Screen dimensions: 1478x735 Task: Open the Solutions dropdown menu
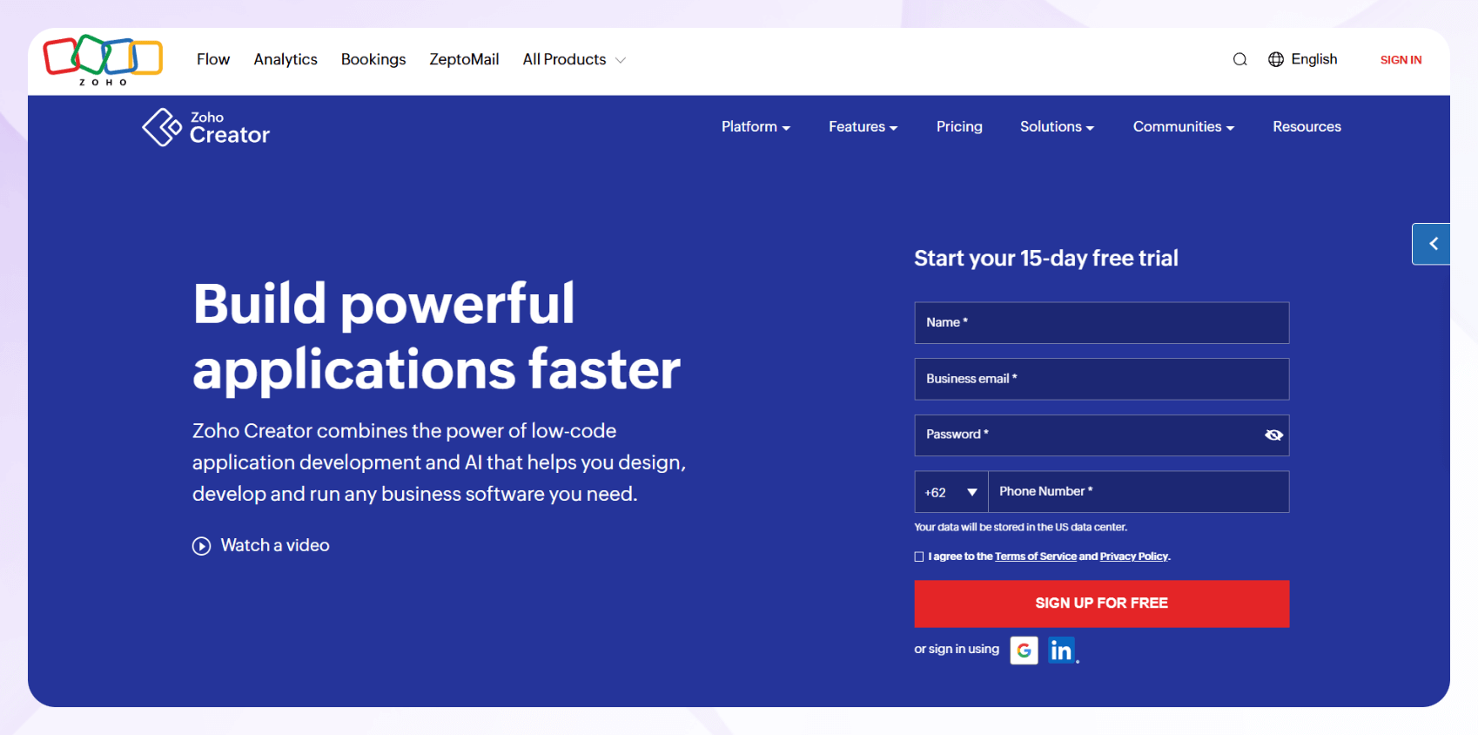coord(1057,127)
